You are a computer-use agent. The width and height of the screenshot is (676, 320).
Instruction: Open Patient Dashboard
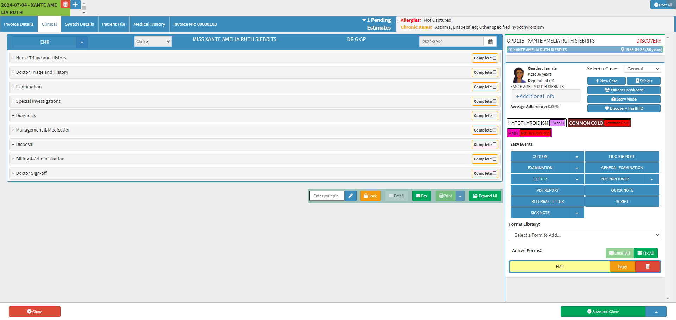click(624, 90)
